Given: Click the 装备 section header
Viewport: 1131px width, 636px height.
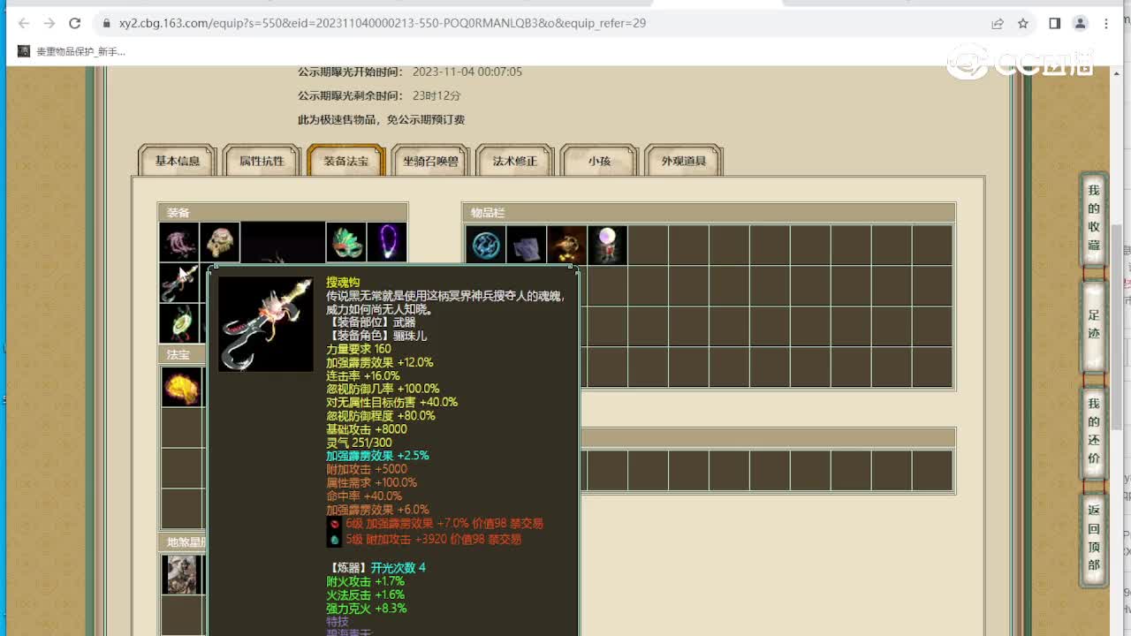Looking at the screenshot, I should click(x=283, y=212).
